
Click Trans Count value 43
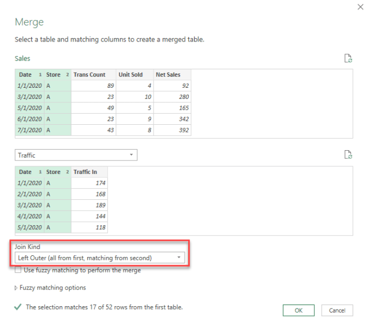(x=94, y=130)
